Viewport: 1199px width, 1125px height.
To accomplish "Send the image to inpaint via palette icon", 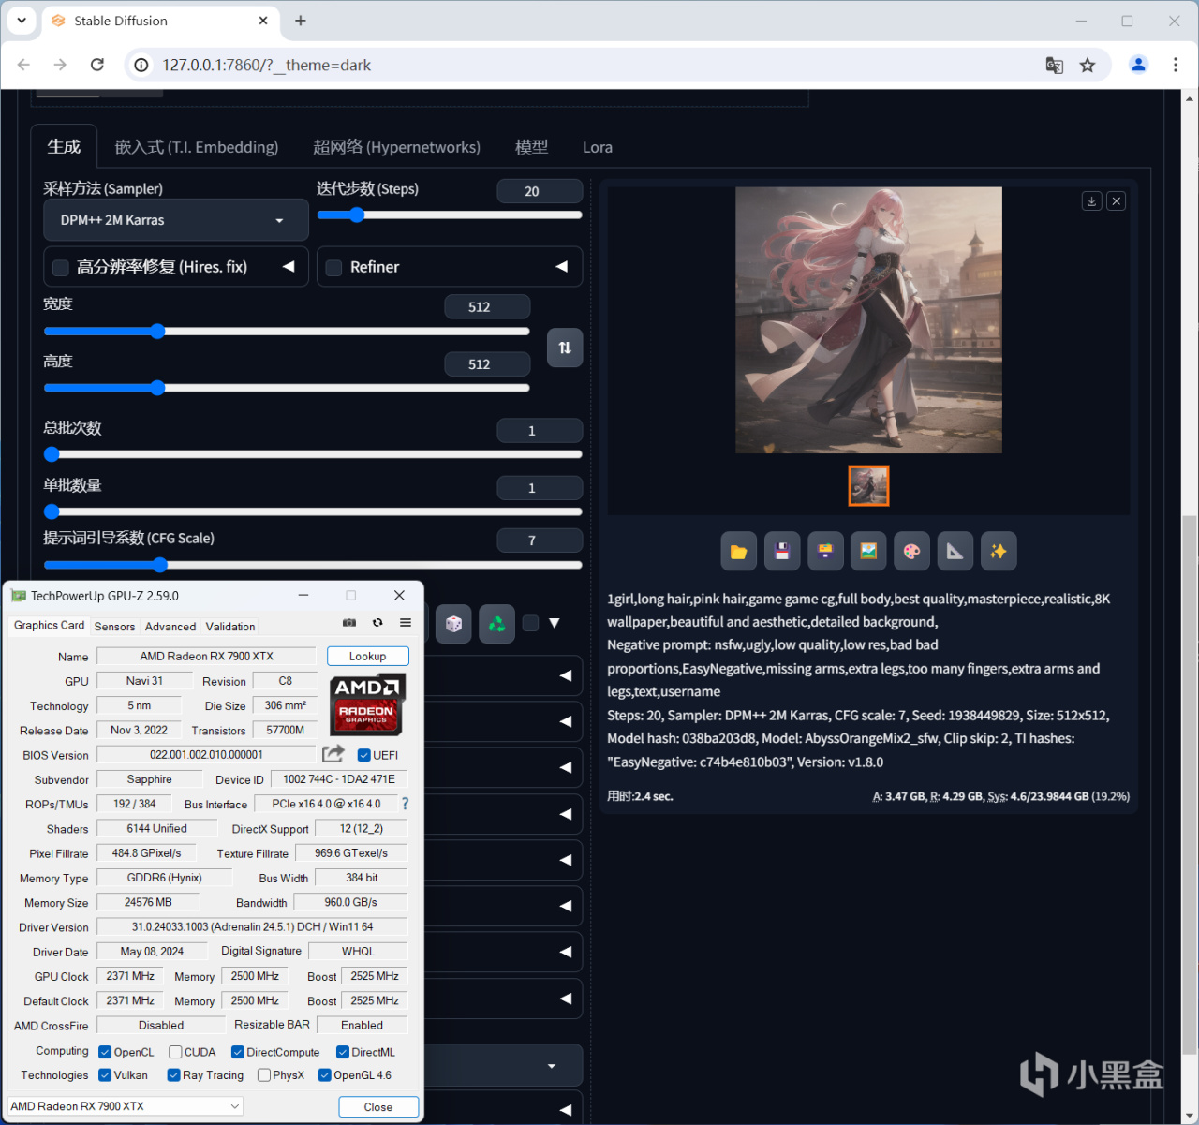I will tap(911, 552).
